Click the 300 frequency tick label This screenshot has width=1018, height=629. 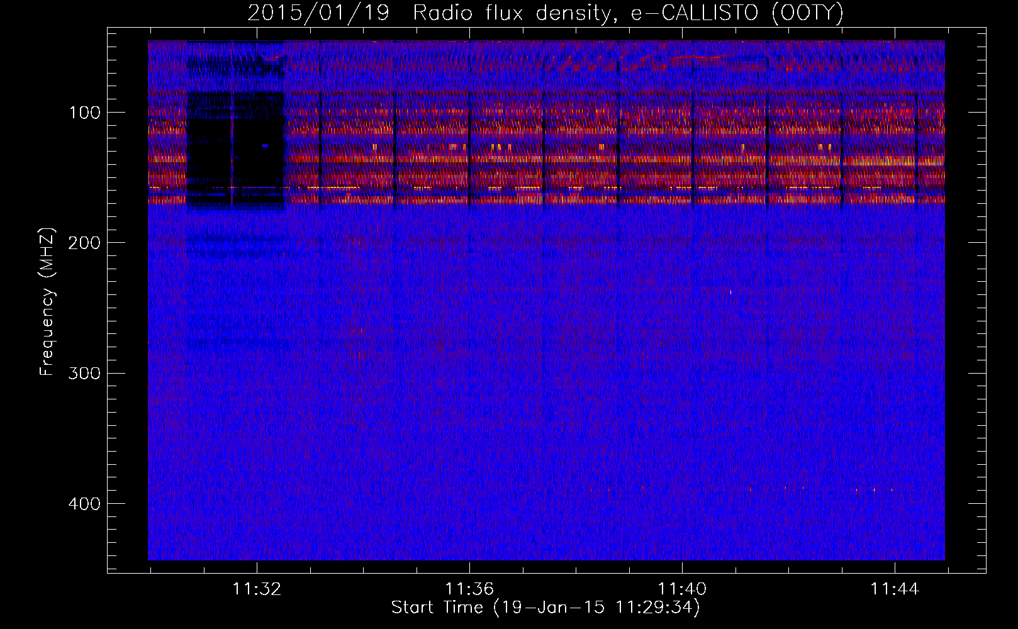pyautogui.click(x=84, y=373)
